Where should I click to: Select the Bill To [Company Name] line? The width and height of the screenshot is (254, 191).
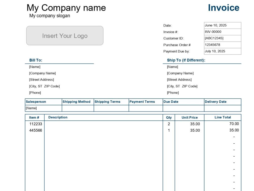42,73
